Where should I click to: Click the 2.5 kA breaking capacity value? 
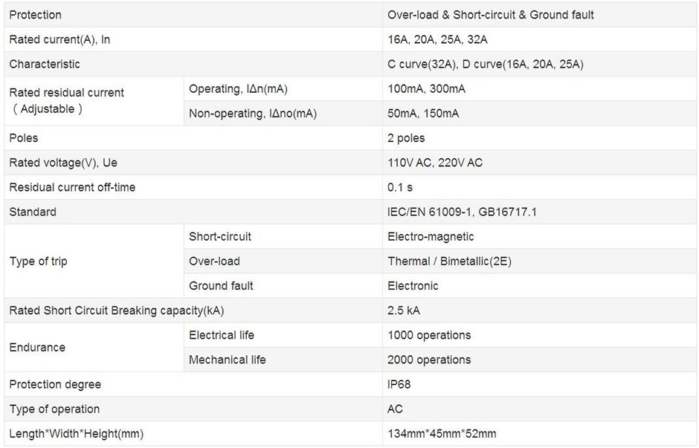tap(404, 310)
